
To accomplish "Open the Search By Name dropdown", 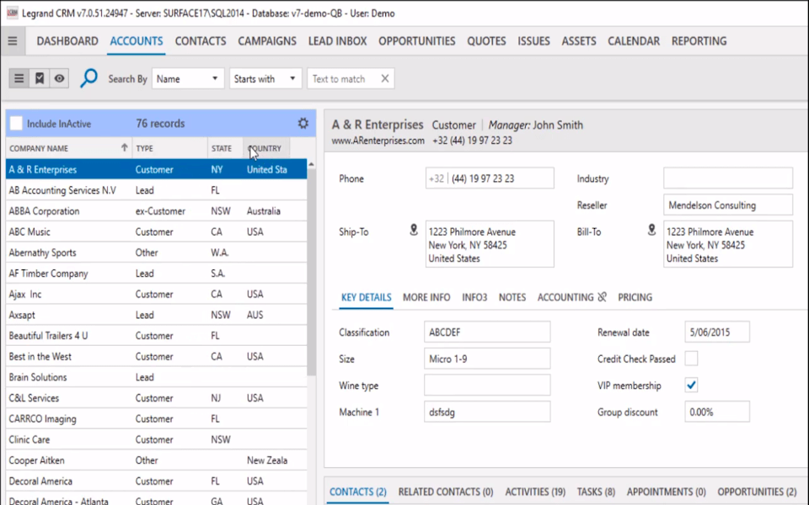I will (x=188, y=78).
